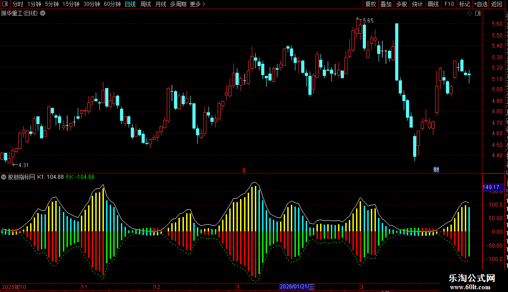Expand the 振华重工(日线) title dropdown arrow
Screen dimensions: 508x292
43,13
